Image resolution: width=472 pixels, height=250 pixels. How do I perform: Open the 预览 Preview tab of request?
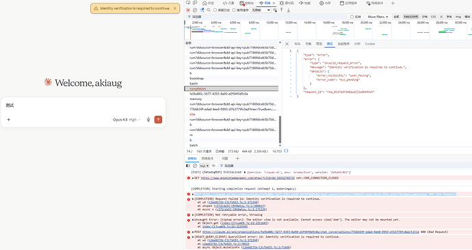319,44
